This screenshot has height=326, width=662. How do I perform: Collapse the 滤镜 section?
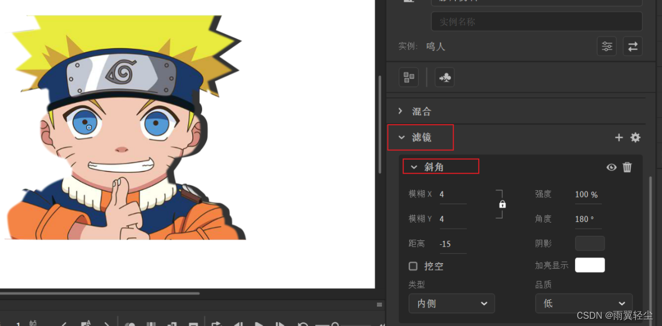coord(401,137)
